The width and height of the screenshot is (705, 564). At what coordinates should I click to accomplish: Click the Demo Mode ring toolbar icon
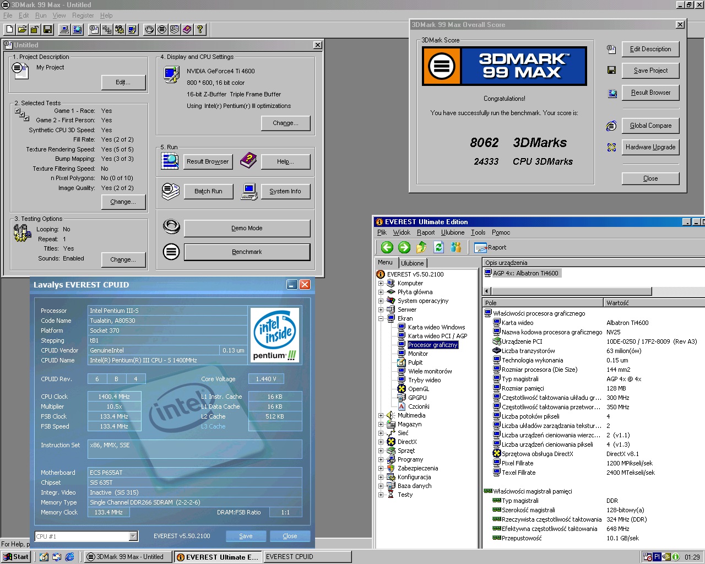149,29
